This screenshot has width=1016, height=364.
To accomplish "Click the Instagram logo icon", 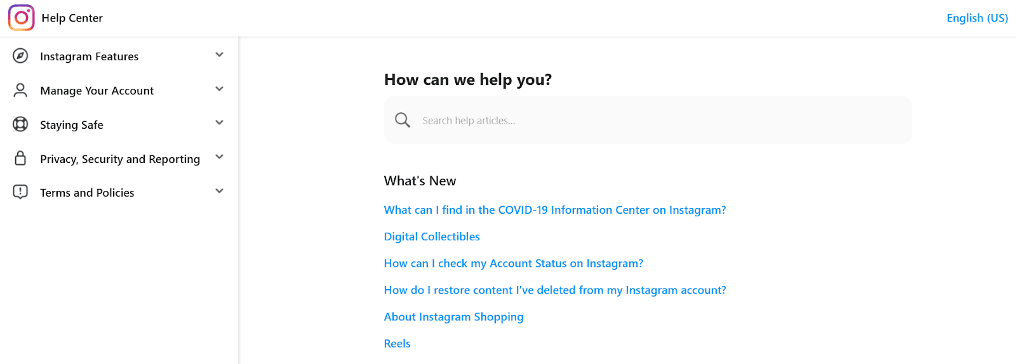I will click(x=21, y=18).
